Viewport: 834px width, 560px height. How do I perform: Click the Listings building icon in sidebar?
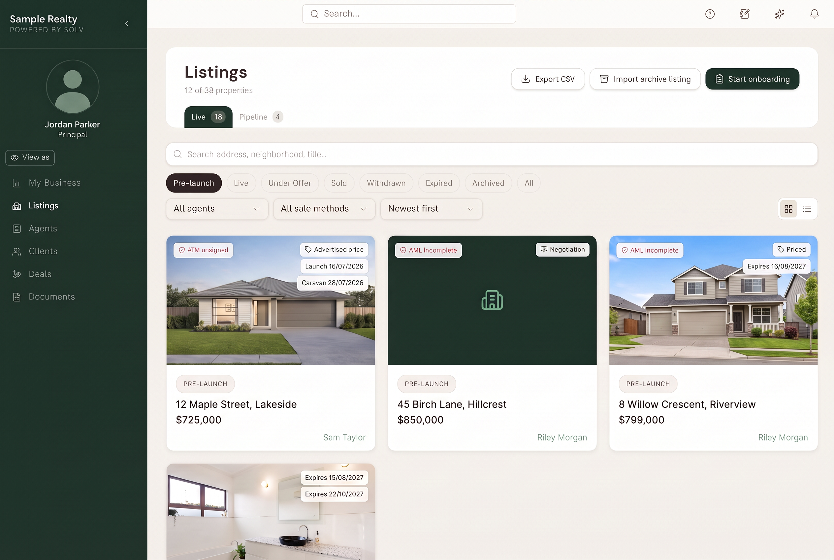[x=16, y=206]
